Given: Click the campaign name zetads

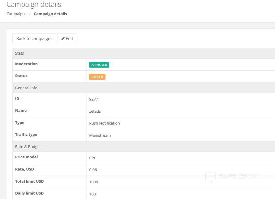Looking at the screenshot, I should pyautogui.click(x=95, y=111).
